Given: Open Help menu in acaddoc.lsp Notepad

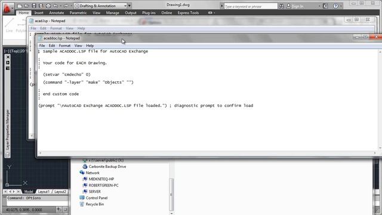Looking at the screenshot, I should [90, 45].
